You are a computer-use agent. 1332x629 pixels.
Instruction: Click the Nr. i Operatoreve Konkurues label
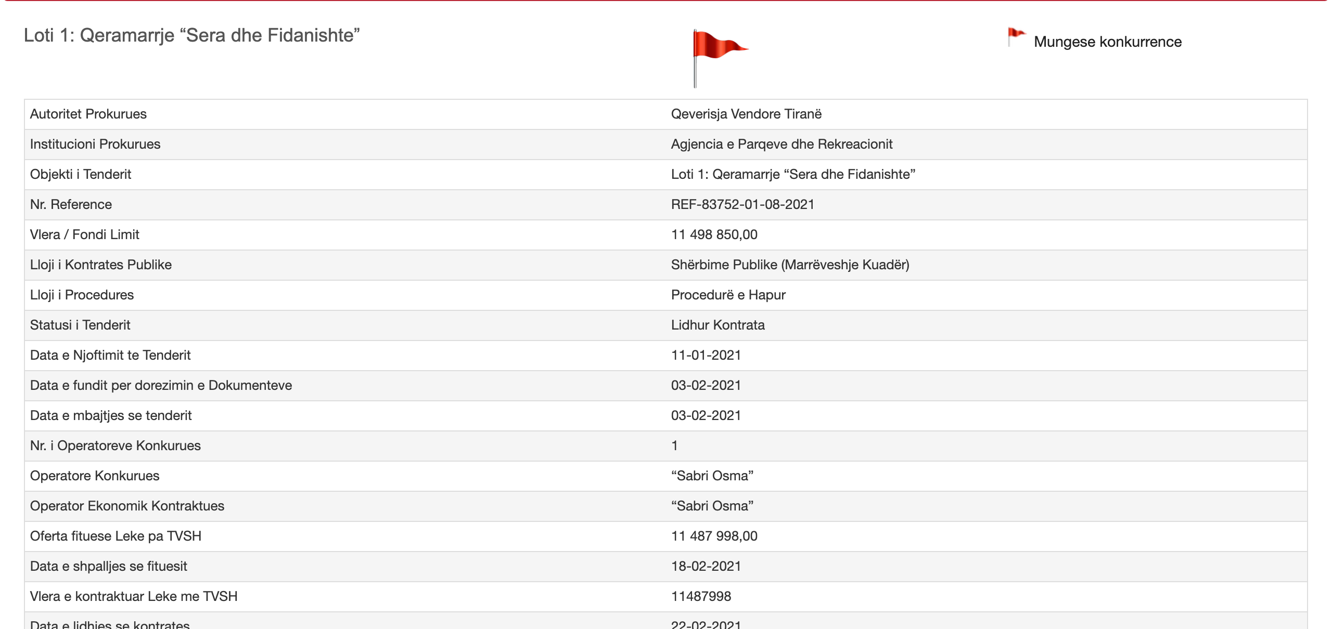pyautogui.click(x=116, y=445)
